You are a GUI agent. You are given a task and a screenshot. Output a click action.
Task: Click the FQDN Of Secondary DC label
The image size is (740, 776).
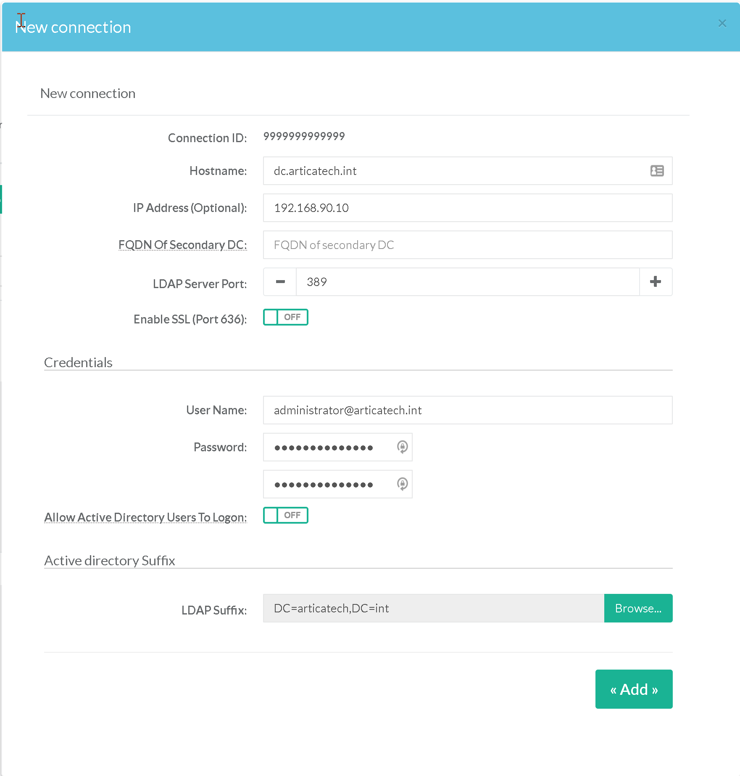(182, 245)
